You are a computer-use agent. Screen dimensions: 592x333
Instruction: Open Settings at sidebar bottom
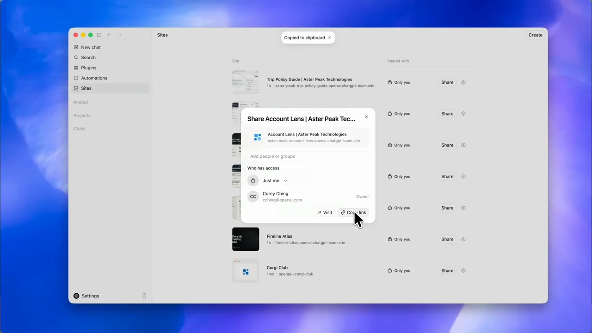click(86, 296)
